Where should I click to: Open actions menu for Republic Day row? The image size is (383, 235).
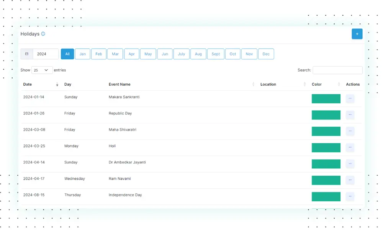click(x=350, y=115)
